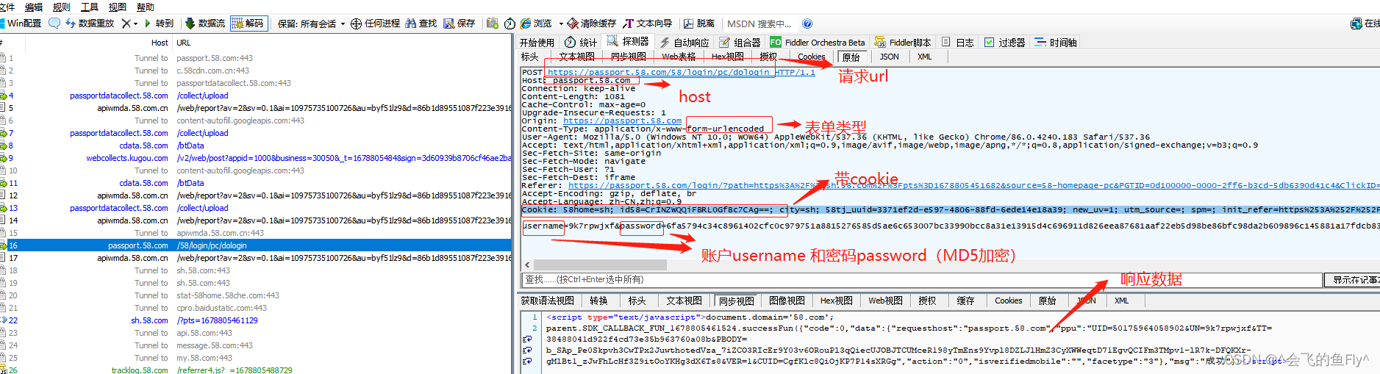The width and height of the screenshot is (1380, 374).
Task: Click the Clear Cache (清除缓存) icon
Action: pos(573,24)
